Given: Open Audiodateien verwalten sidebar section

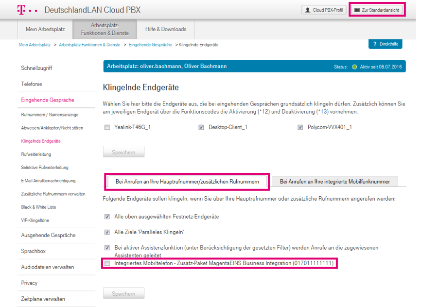Looking at the screenshot, I should (x=56, y=267).
